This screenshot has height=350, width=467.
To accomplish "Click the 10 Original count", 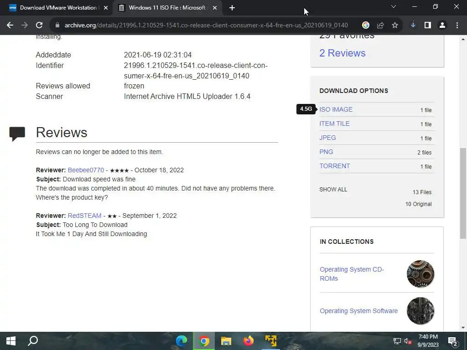I will [x=418, y=204].
